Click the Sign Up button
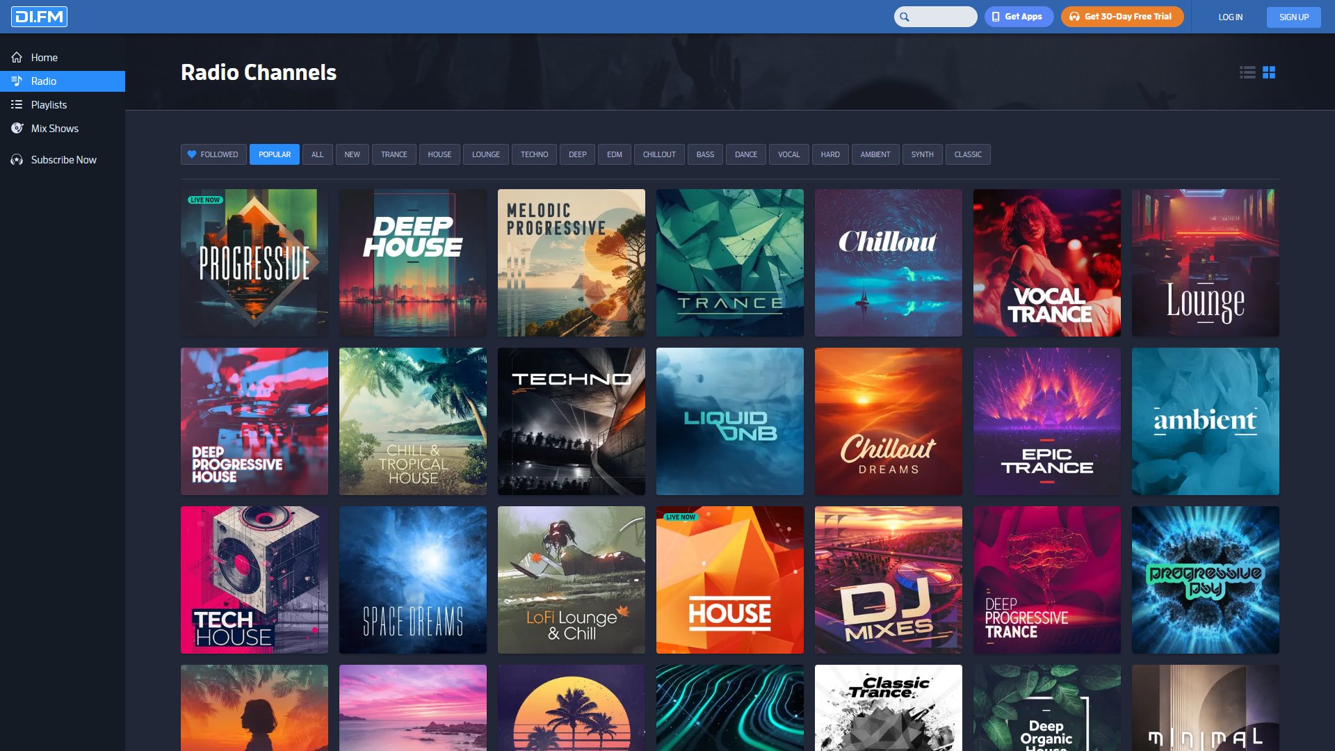The image size is (1335, 751). tap(1293, 17)
